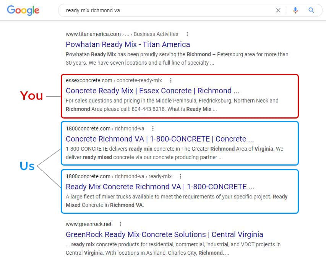Viewport: 326px width, 265px height.
Task: Open three-dot menu for titanamerica.com result
Action: click(187, 34)
